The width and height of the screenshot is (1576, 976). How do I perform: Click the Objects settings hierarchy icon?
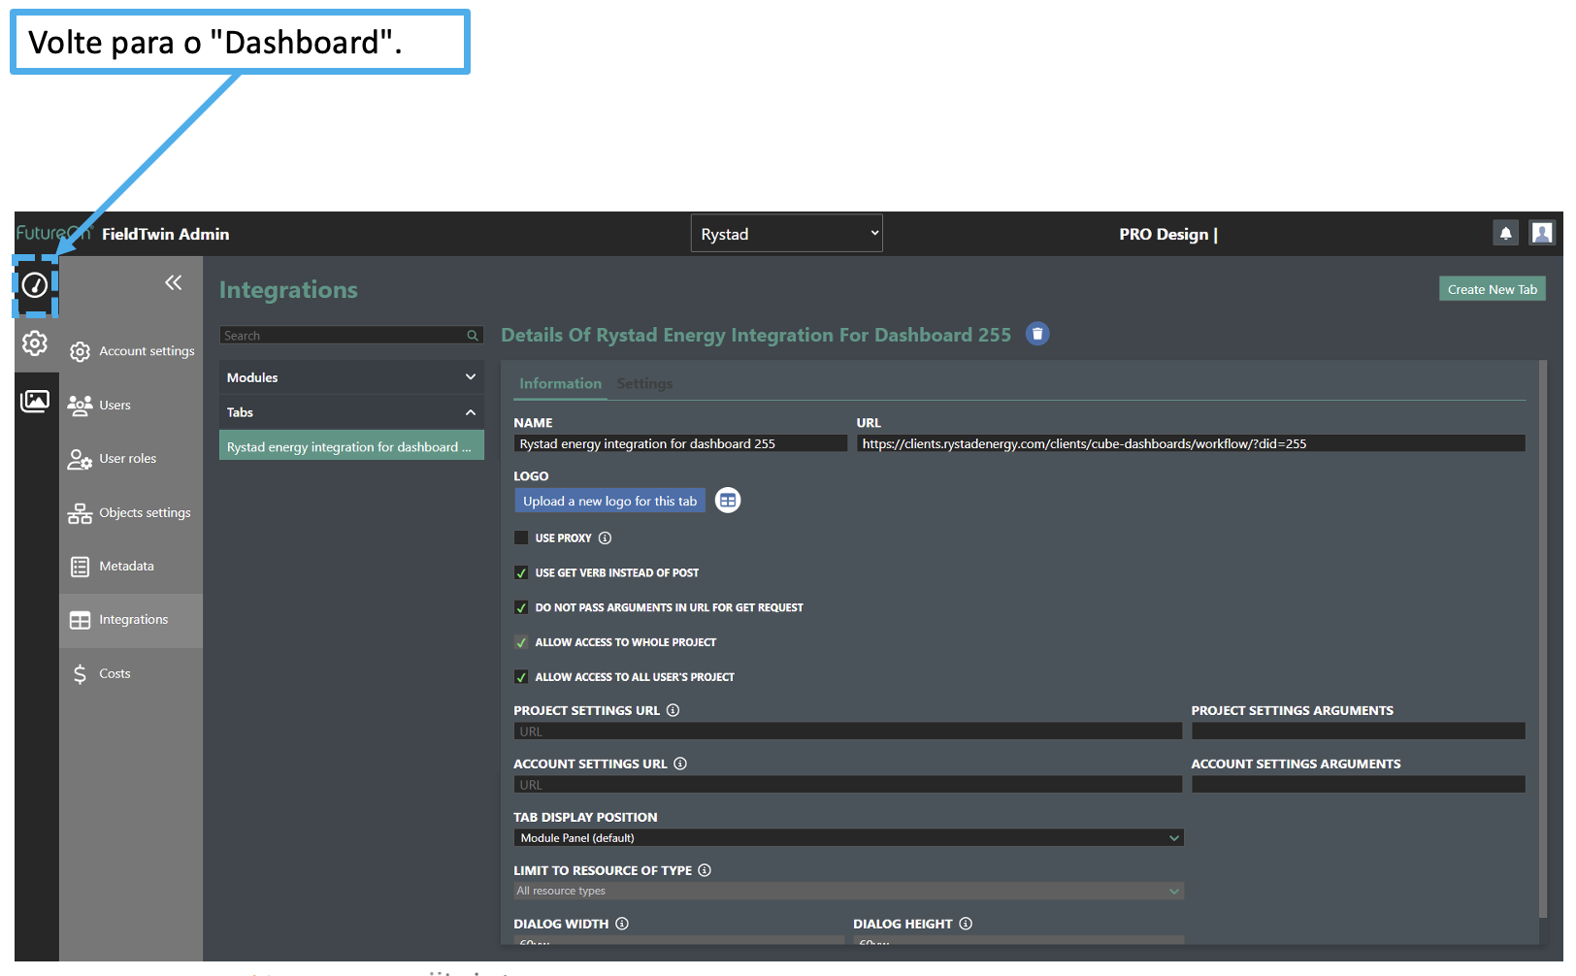80,513
